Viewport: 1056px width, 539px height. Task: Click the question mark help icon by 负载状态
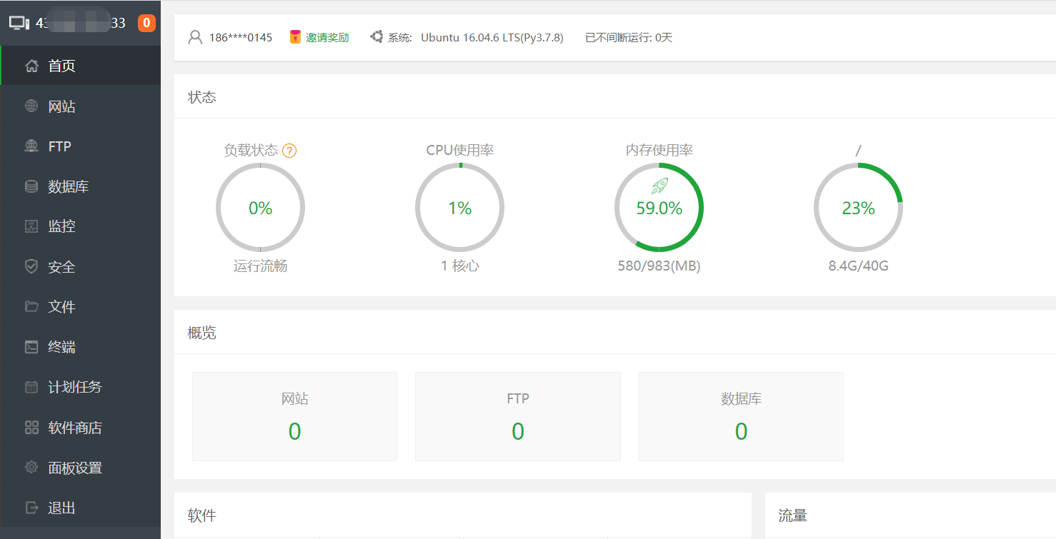point(289,151)
